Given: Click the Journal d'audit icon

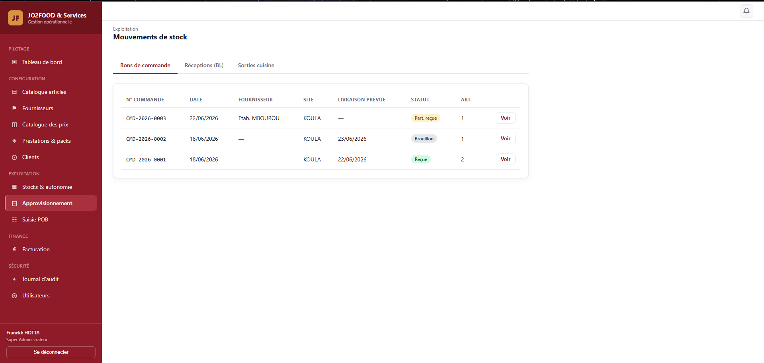Looking at the screenshot, I should click(14, 279).
